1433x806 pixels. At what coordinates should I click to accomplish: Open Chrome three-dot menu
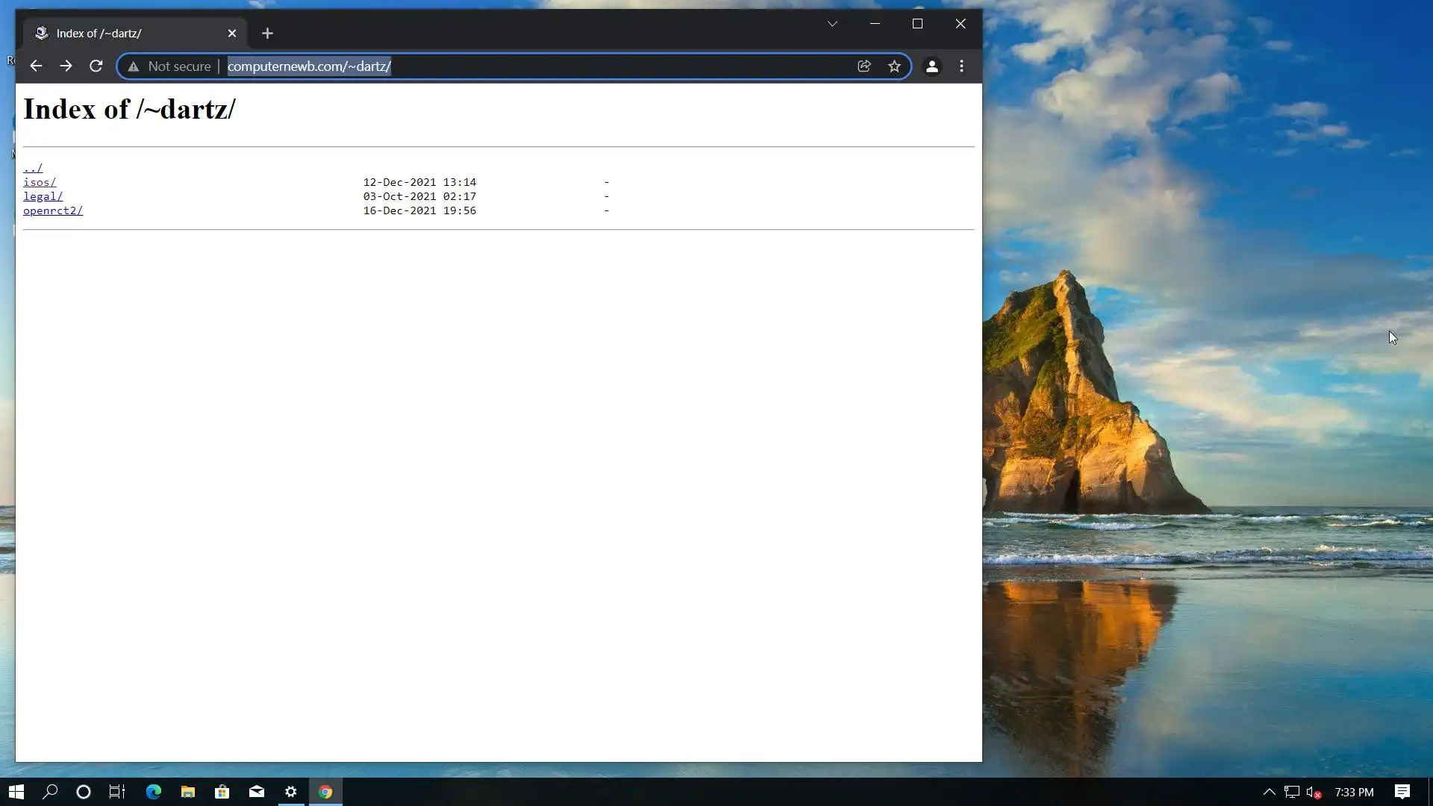pyautogui.click(x=961, y=66)
